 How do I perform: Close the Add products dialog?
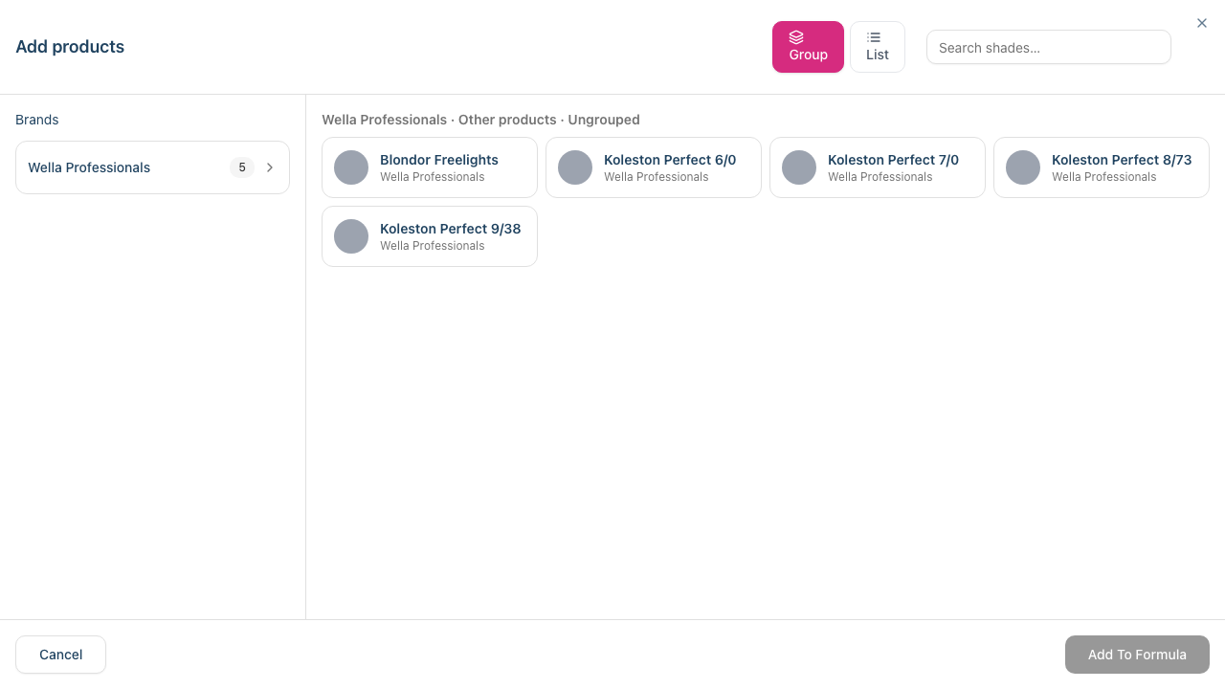pos(1202,23)
